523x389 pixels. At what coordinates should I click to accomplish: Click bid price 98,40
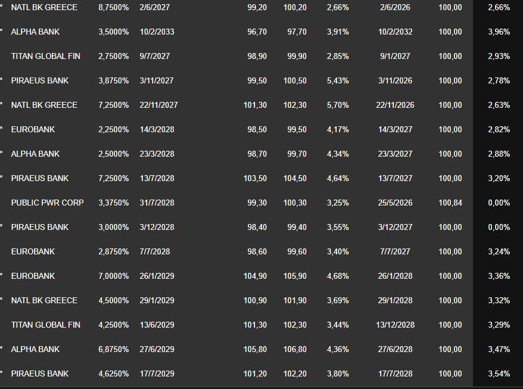tap(257, 226)
